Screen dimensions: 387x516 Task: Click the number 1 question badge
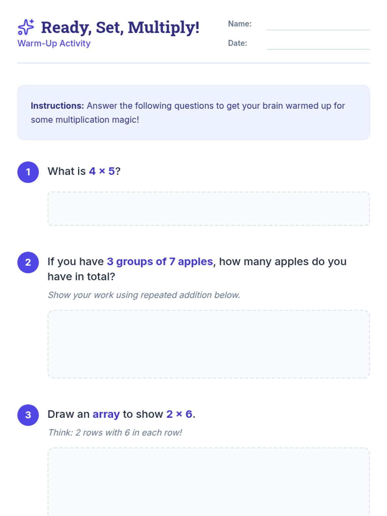[28, 172]
